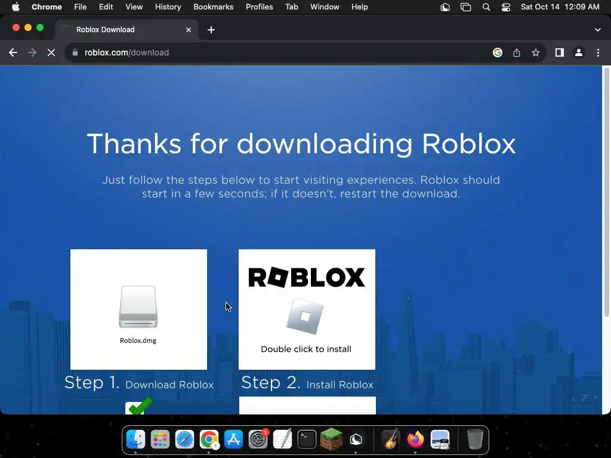
Task: Open the Trash in the dock
Action: click(474, 440)
